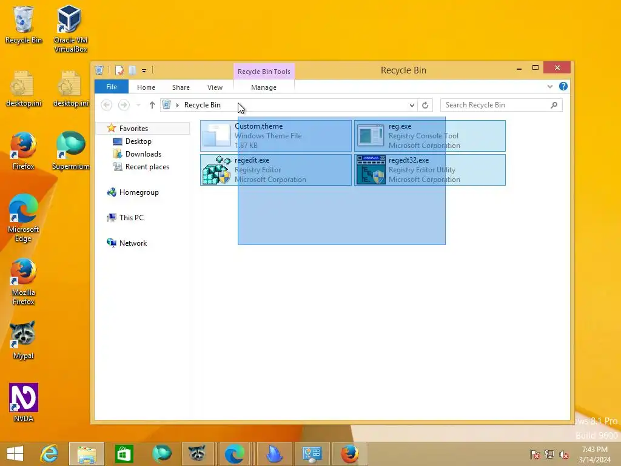Click the muted volume icon in the tray
The width and height of the screenshot is (621, 466).
click(564, 454)
